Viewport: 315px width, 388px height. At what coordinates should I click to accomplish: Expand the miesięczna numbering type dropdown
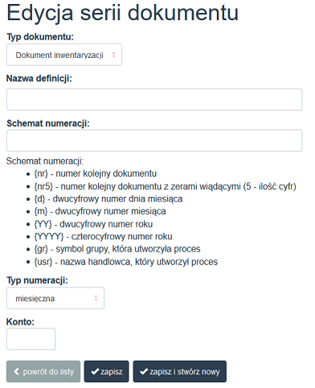[55, 298]
